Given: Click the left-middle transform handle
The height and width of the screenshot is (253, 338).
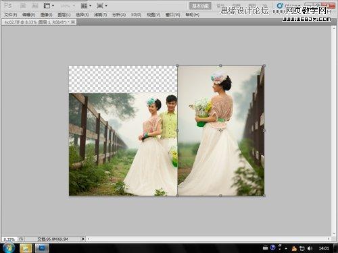Looking at the screenshot, I should tap(177, 130).
